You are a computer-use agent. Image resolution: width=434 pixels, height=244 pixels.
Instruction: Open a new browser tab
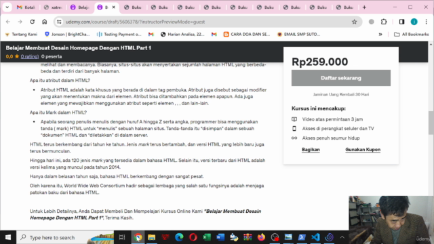(x=364, y=7)
